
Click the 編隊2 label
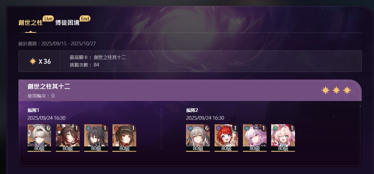[192, 110]
